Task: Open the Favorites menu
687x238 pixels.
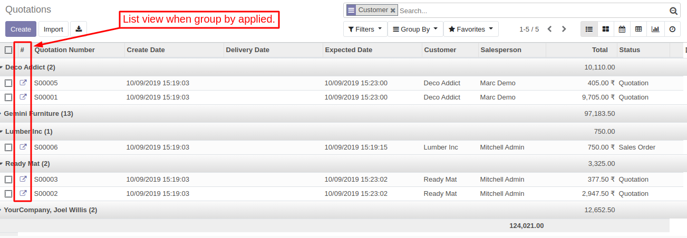Action: (x=470, y=29)
